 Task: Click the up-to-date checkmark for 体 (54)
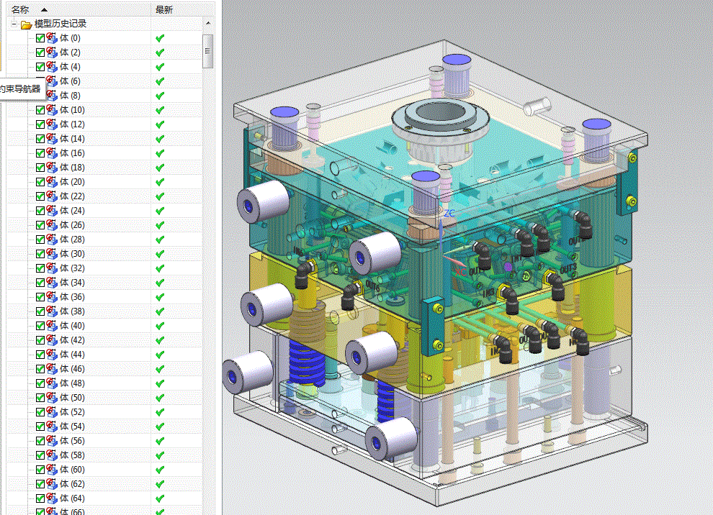click(160, 427)
